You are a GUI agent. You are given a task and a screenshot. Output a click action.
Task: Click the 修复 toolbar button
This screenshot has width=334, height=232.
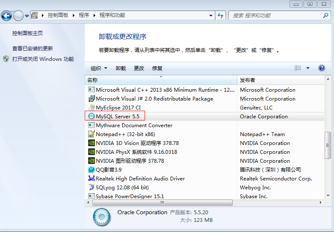pyautogui.click(x=157, y=68)
